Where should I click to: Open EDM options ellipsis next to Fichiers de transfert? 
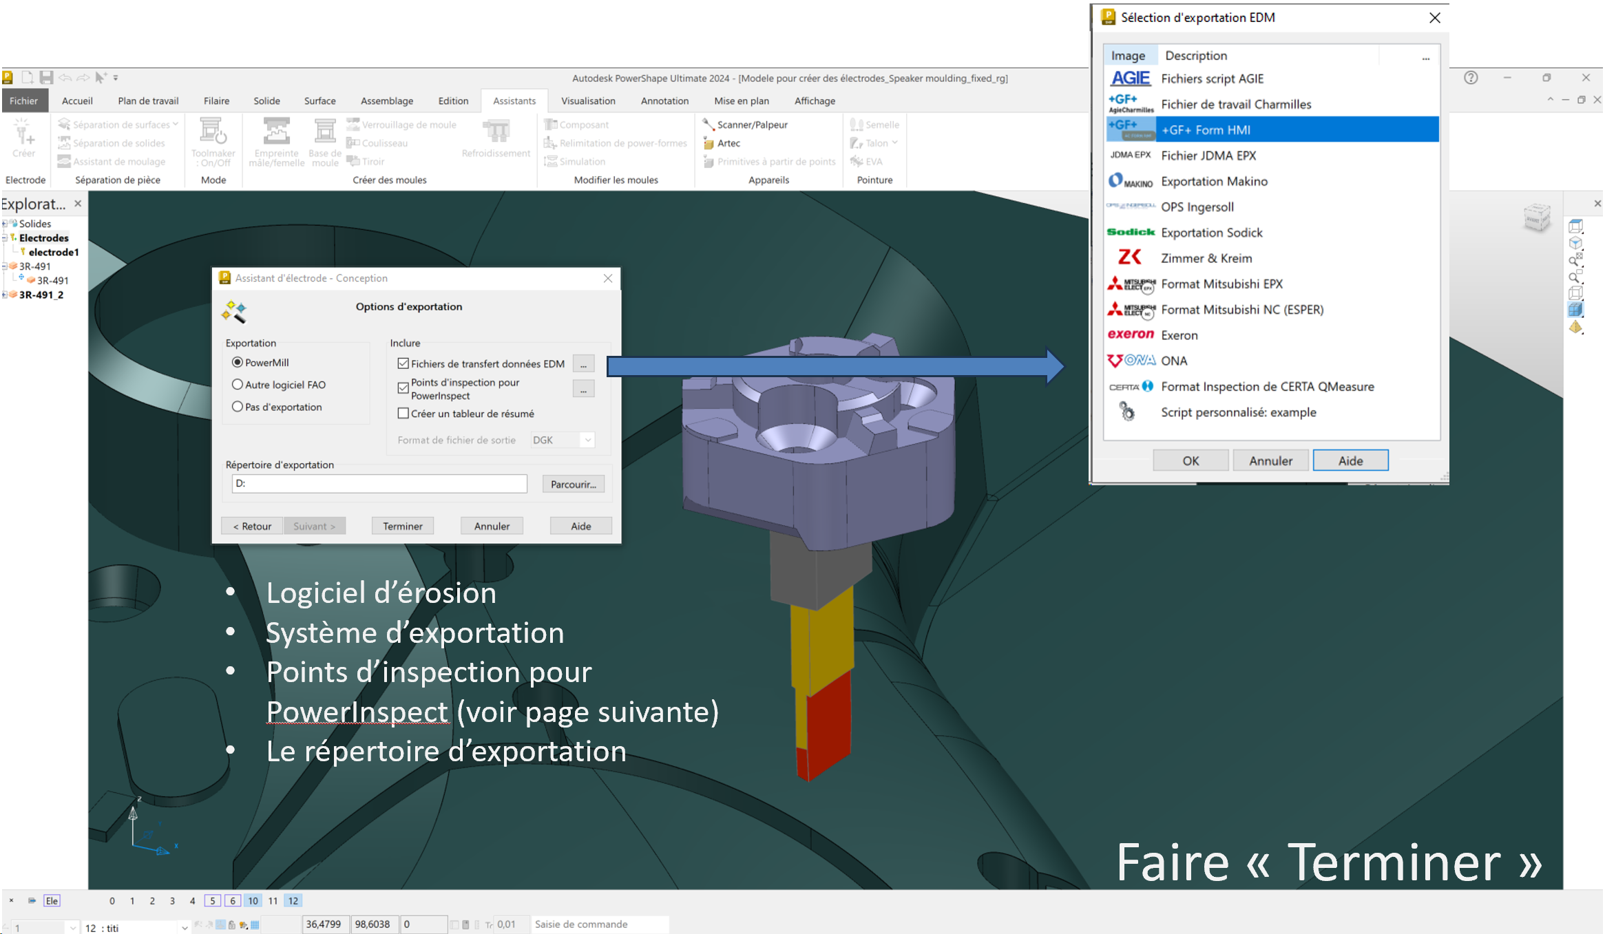(583, 364)
